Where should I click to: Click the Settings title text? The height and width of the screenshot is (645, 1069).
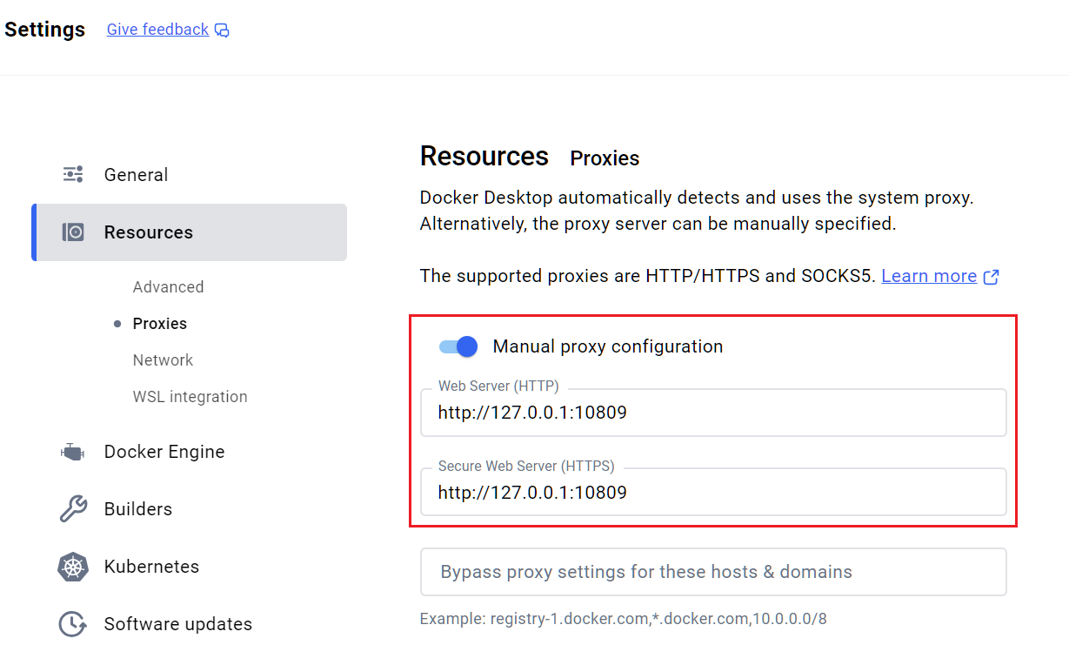click(45, 30)
